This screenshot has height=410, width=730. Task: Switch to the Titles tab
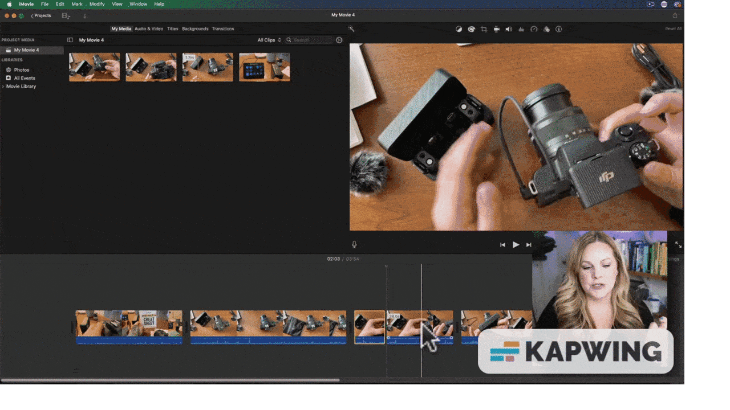click(173, 28)
